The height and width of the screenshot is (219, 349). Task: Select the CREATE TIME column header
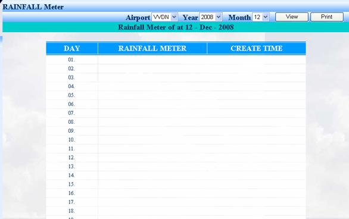(257, 48)
